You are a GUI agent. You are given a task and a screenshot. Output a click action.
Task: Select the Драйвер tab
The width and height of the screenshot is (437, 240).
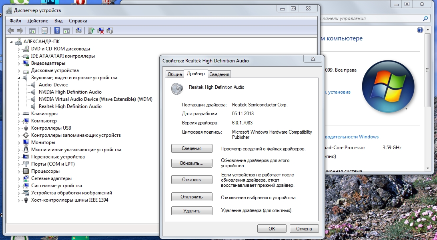click(196, 74)
